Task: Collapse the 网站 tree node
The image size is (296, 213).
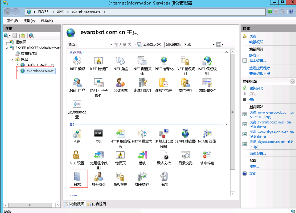Action: tap(12, 60)
